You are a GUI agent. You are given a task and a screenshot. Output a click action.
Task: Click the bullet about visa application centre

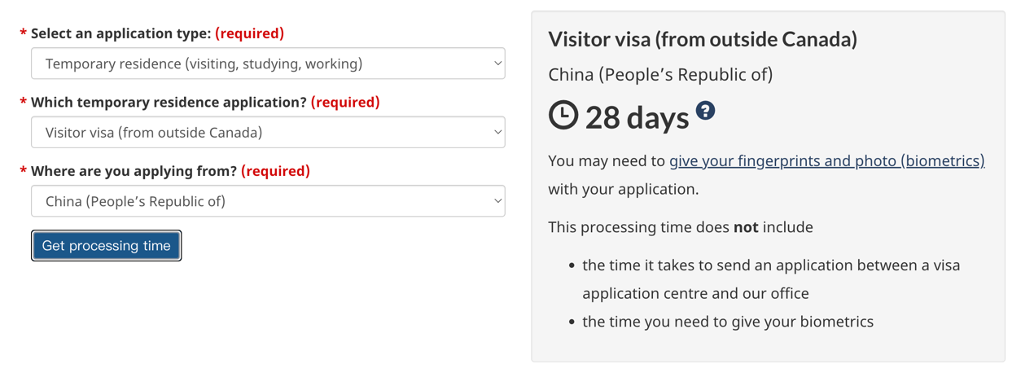tap(771, 279)
